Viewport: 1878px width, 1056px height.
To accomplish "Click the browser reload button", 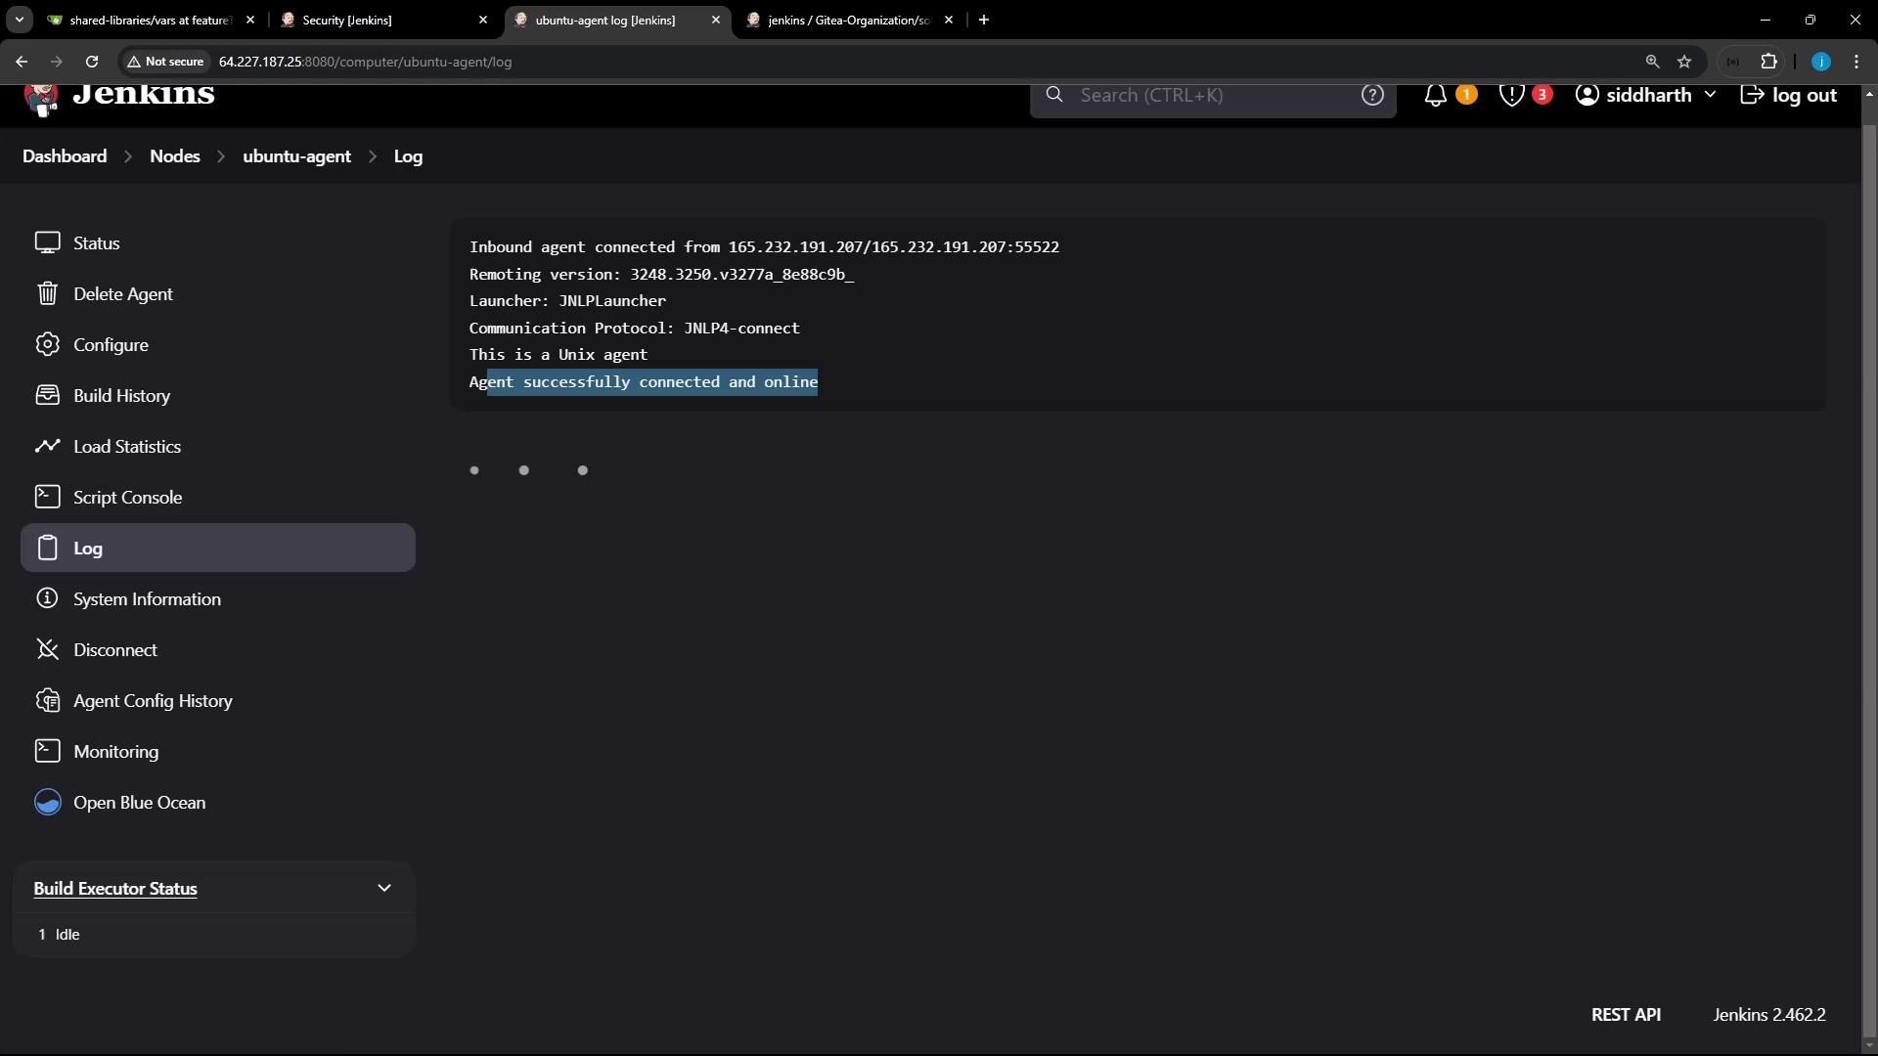I will 92,62.
